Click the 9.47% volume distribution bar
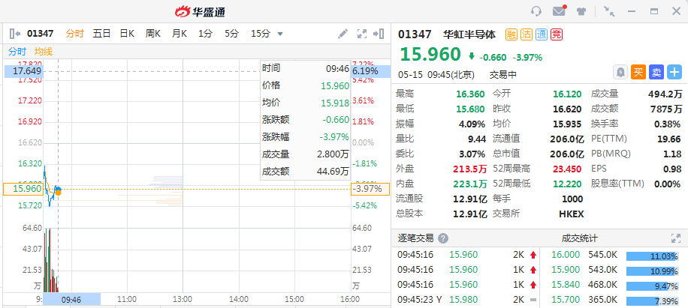The image size is (688, 308). 652,286
